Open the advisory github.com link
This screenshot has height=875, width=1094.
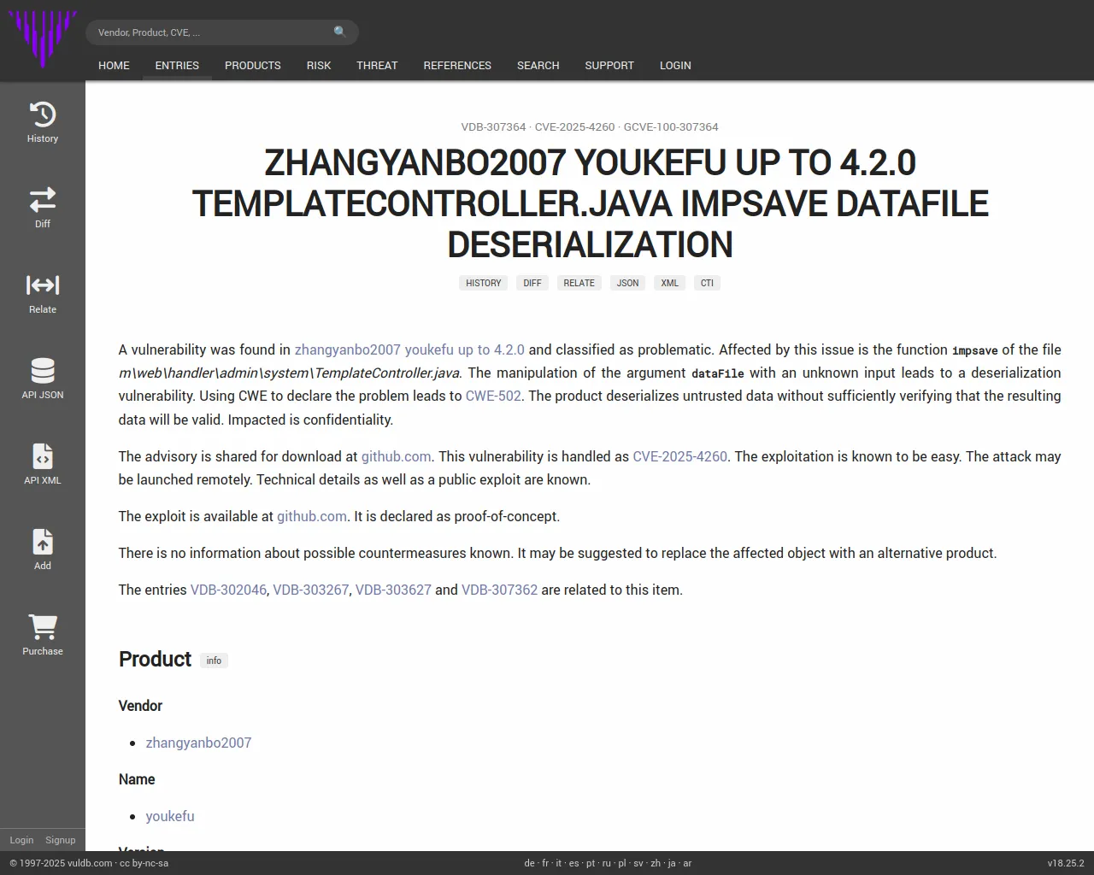pos(397,456)
